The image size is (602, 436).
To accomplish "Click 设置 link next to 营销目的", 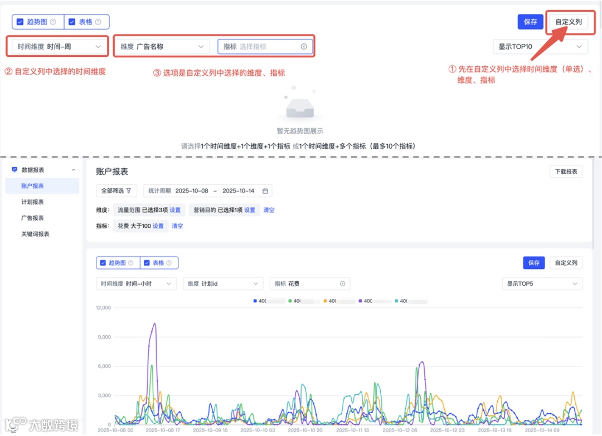I will tap(250, 210).
